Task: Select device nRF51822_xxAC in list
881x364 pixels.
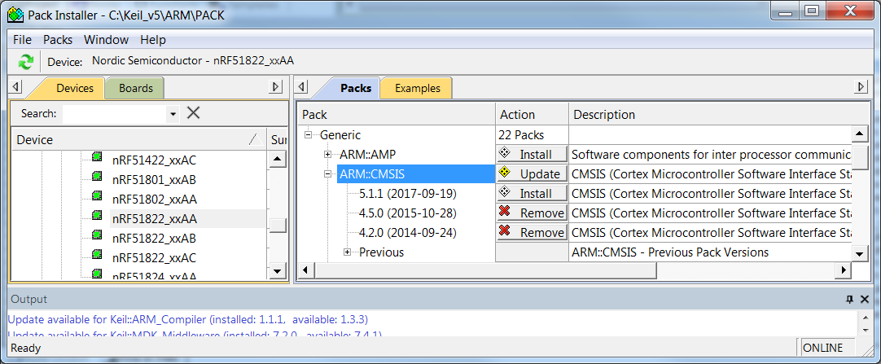Action: click(x=154, y=258)
